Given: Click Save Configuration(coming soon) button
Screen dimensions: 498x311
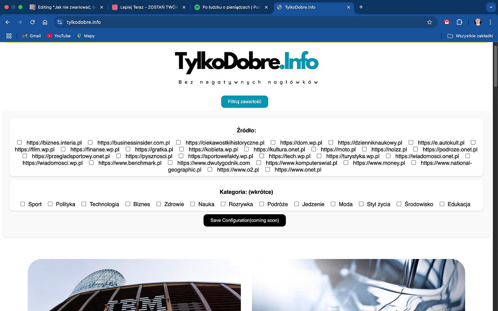Looking at the screenshot, I should (x=245, y=220).
